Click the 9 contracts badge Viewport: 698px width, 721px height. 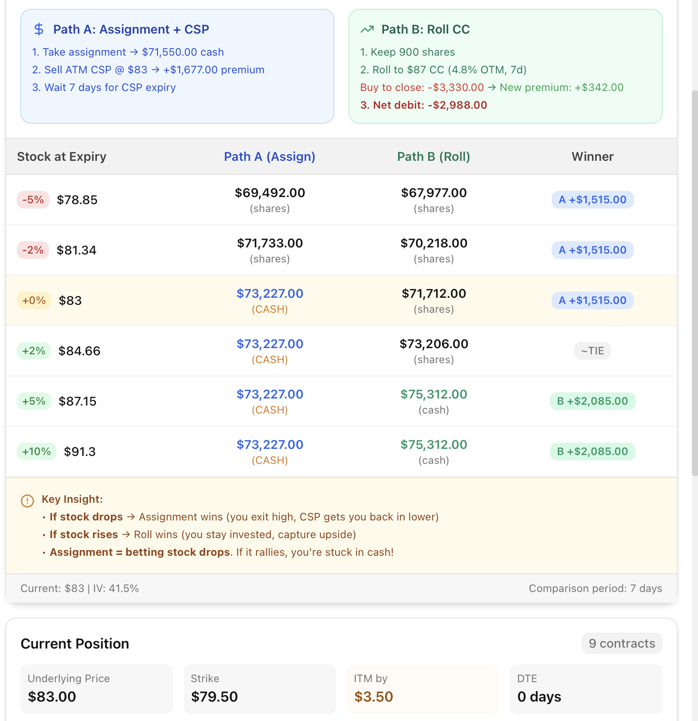[x=622, y=643]
